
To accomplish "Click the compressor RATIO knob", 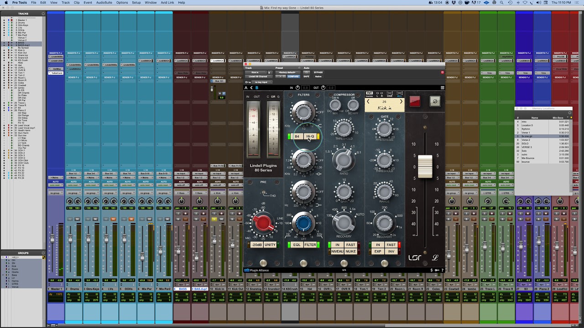I will [344, 159].
